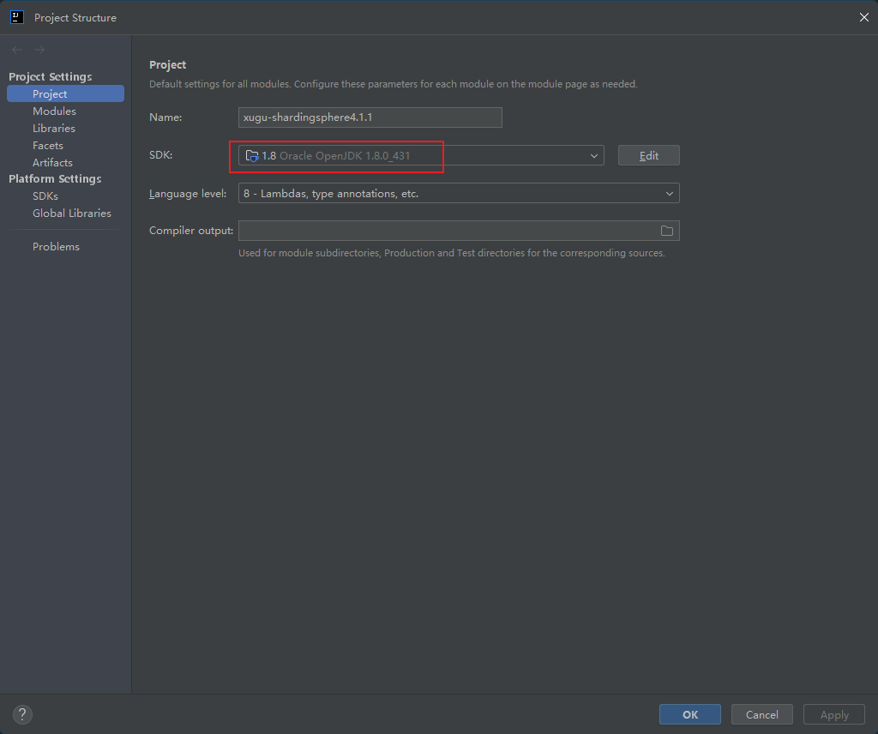The image size is (878, 734).
Task: Click the IntelliJ logo in the title bar
Action: pyautogui.click(x=16, y=16)
